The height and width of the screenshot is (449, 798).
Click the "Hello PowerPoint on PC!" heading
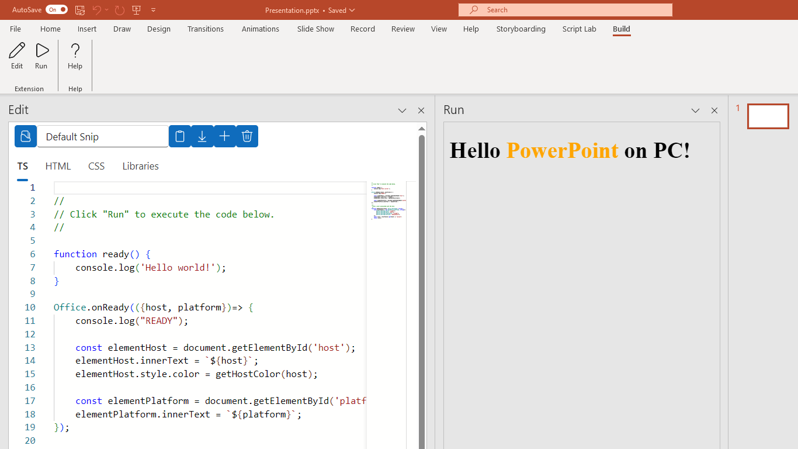pyautogui.click(x=570, y=150)
